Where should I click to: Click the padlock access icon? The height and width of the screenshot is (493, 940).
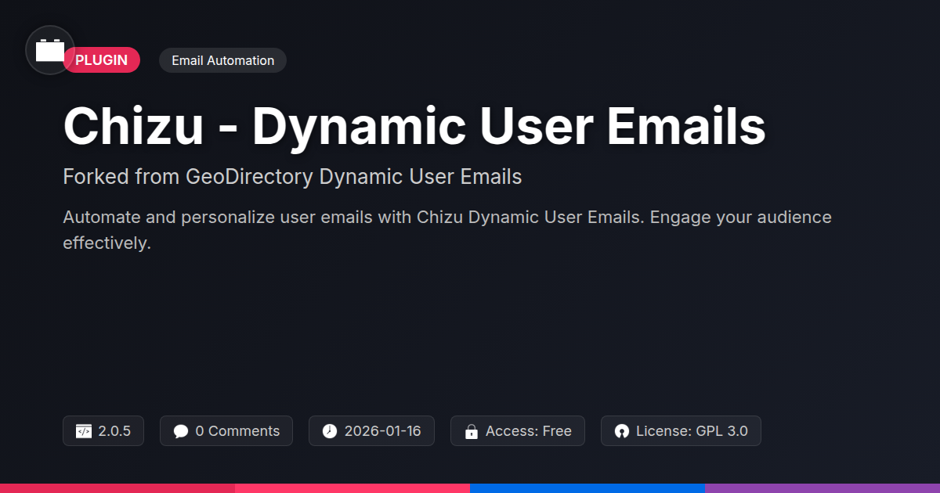(x=472, y=431)
